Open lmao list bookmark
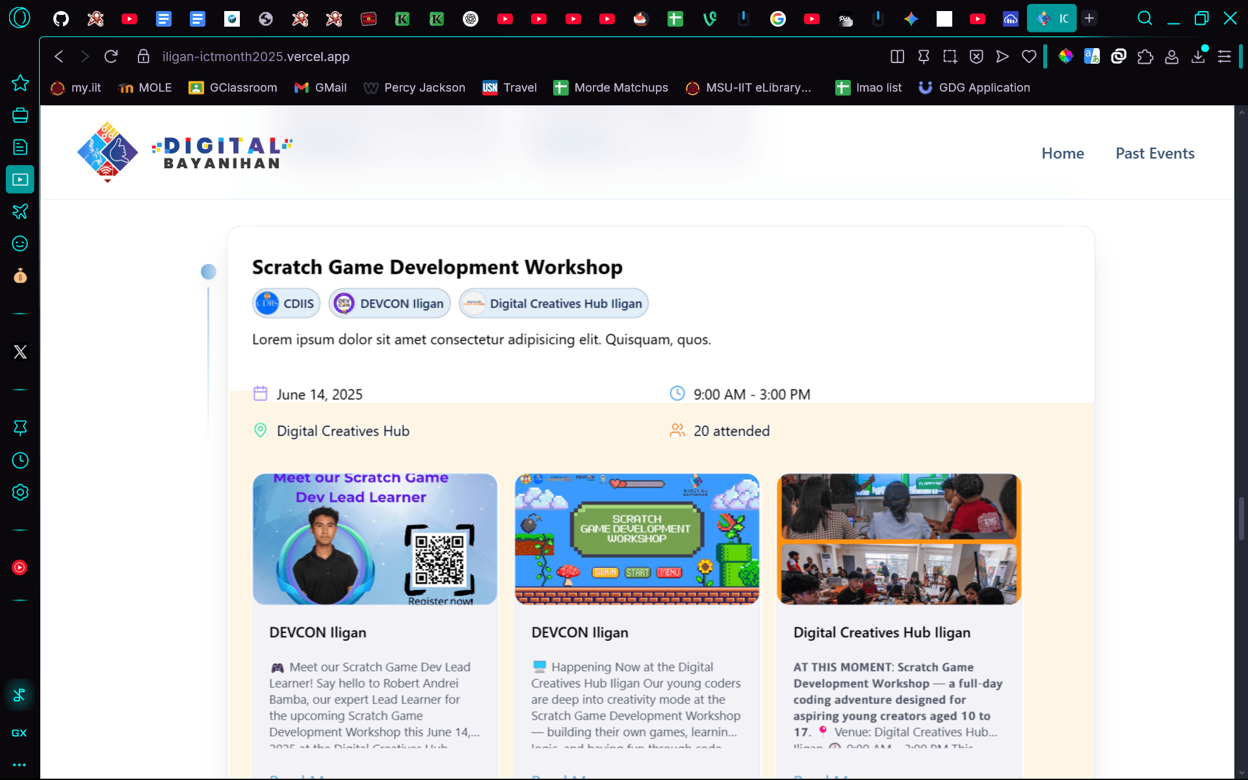 [x=868, y=88]
